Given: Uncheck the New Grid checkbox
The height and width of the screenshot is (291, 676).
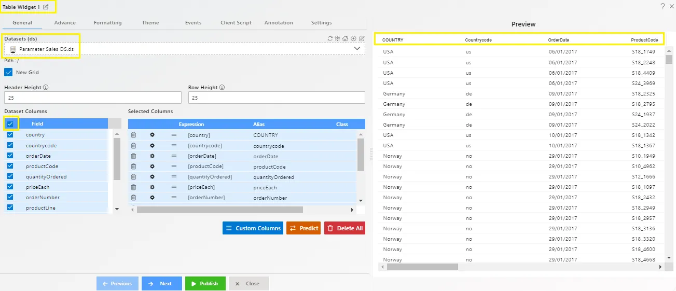Looking at the screenshot, I should (8, 73).
